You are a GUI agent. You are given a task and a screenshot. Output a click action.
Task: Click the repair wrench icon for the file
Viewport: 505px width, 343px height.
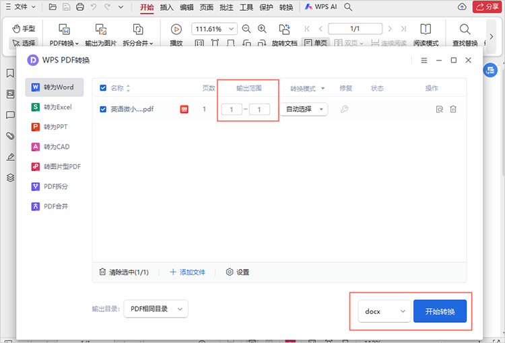[344, 110]
